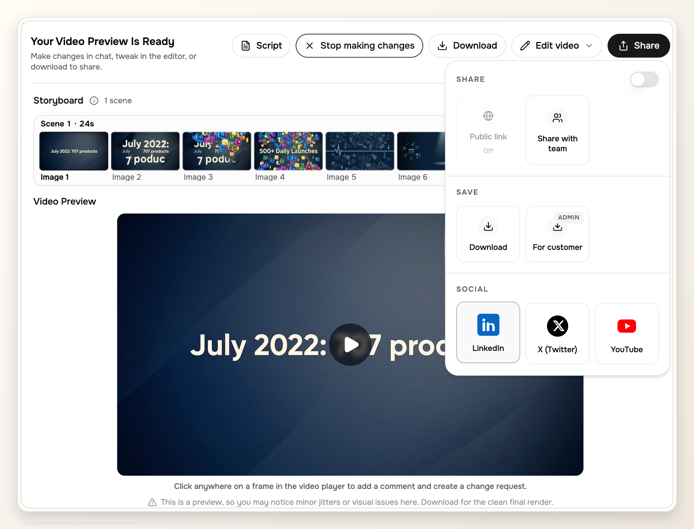Select Image 1 thumbnail in storyboard

click(74, 151)
